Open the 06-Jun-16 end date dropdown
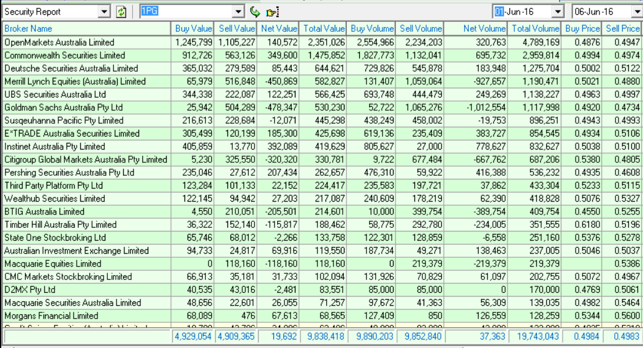The image size is (643, 348). click(x=637, y=12)
